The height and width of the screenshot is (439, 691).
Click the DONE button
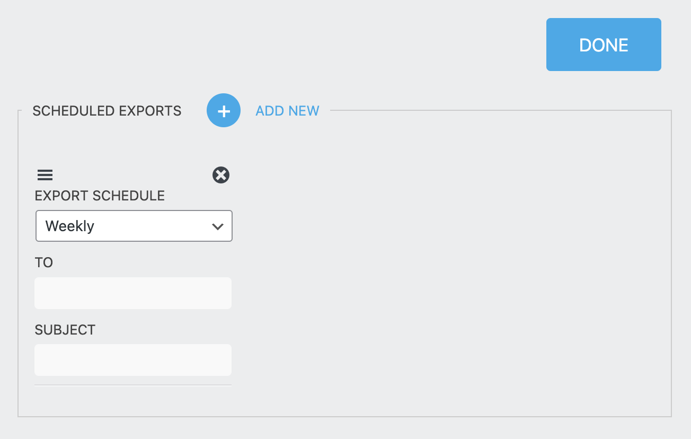click(x=603, y=45)
